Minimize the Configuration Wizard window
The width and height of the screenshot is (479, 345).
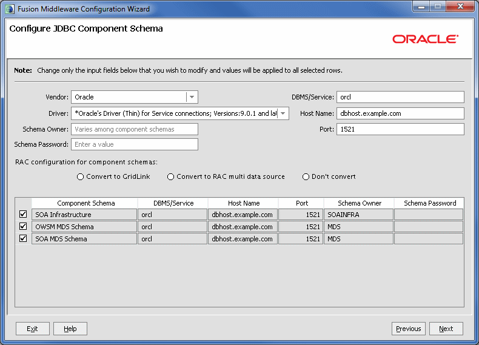tap(421, 7)
